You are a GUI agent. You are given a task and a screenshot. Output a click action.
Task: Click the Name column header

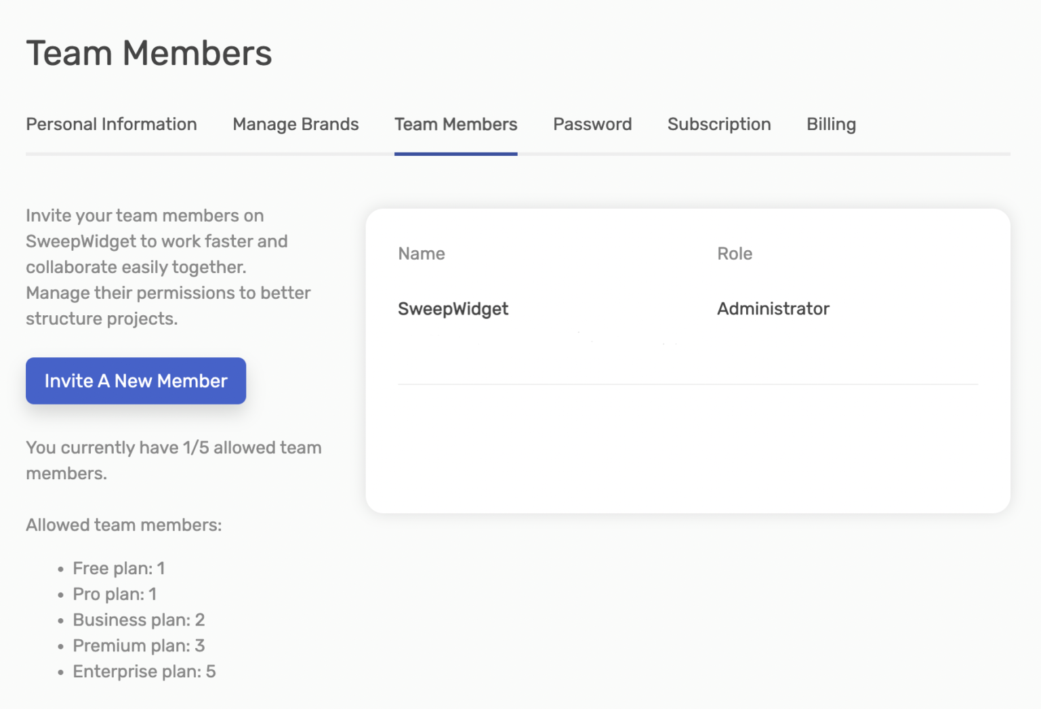point(421,254)
